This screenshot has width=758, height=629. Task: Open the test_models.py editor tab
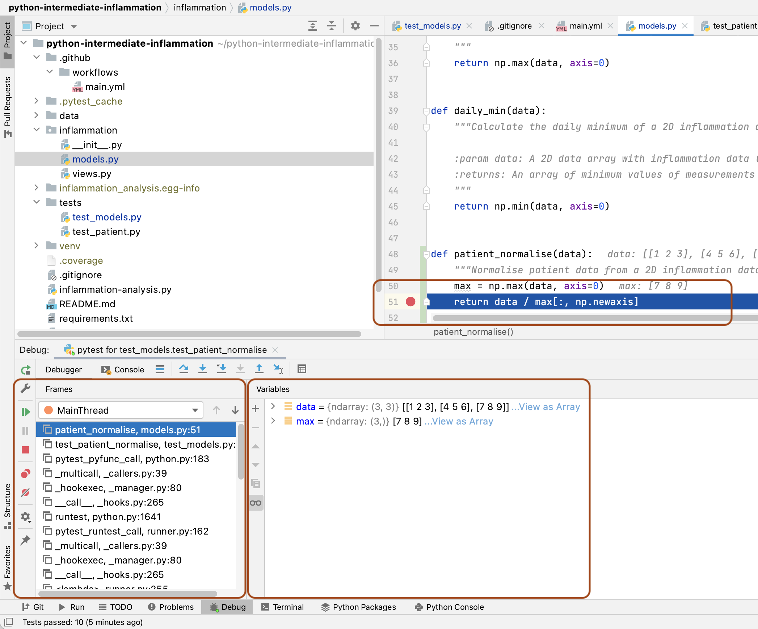(432, 26)
